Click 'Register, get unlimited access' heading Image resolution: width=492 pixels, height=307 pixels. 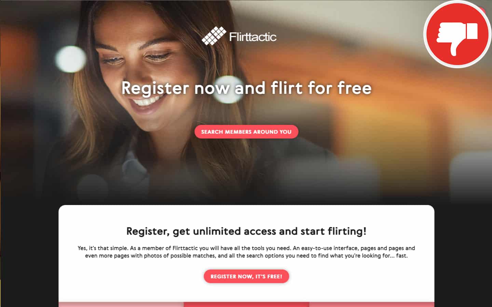(246, 231)
